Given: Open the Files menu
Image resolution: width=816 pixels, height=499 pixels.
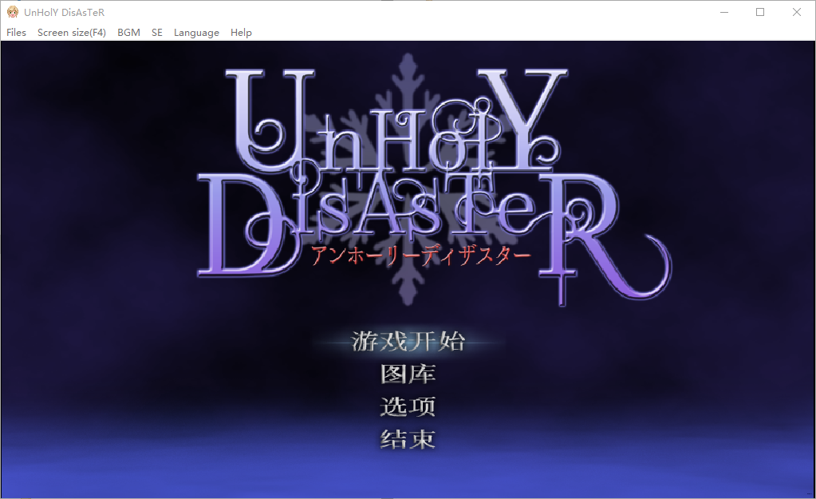Looking at the screenshot, I should click(16, 33).
